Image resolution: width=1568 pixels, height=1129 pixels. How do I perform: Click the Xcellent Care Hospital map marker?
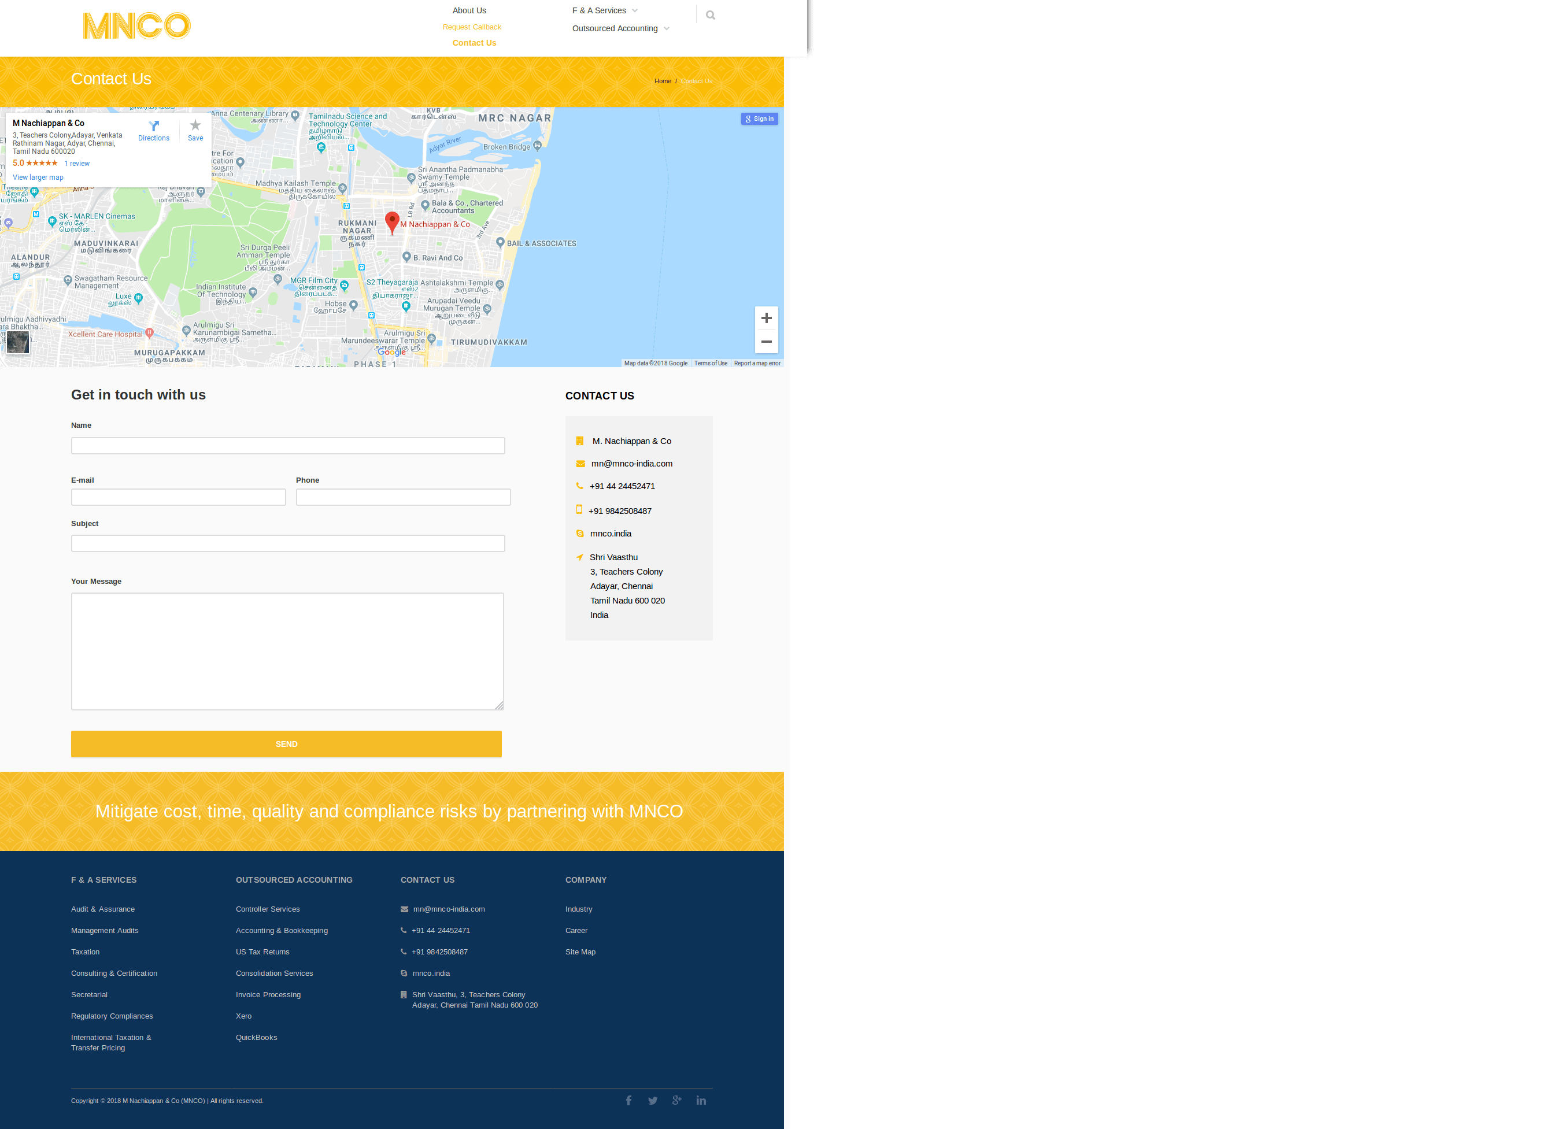click(x=149, y=333)
